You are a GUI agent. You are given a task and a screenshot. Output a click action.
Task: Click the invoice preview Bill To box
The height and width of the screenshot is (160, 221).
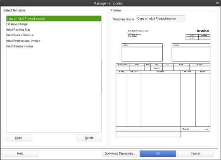142,52
